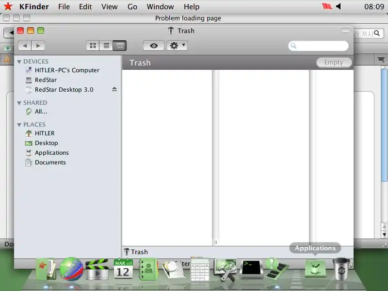Viewport: 388px width, 291px height.
Task: Click the red star system menu icon
Action: (8, 6)
